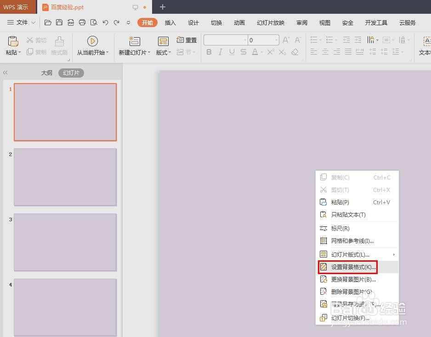
Task: Toggle Superscript formatting
Action: (x=271, y=52)
